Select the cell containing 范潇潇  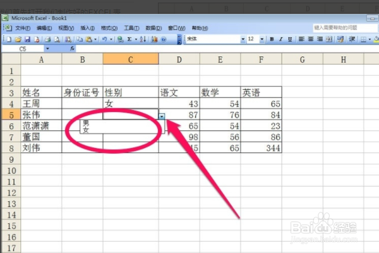pyautogui.click(x=41, y=126)
